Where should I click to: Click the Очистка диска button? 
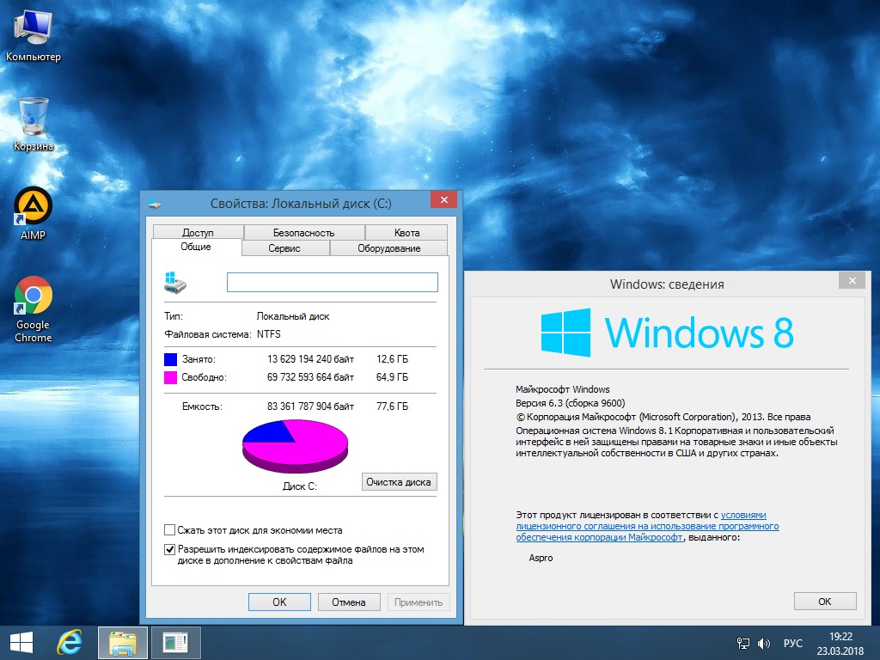pos(399,482)
